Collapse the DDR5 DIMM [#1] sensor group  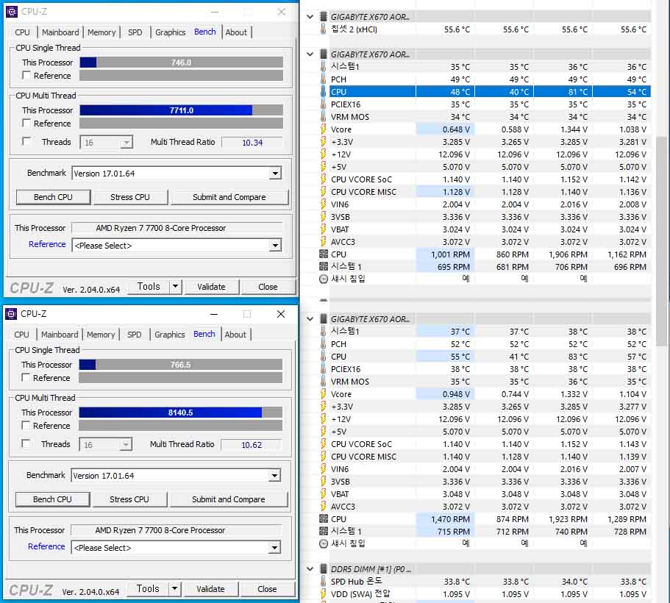[x=310, y=569]
